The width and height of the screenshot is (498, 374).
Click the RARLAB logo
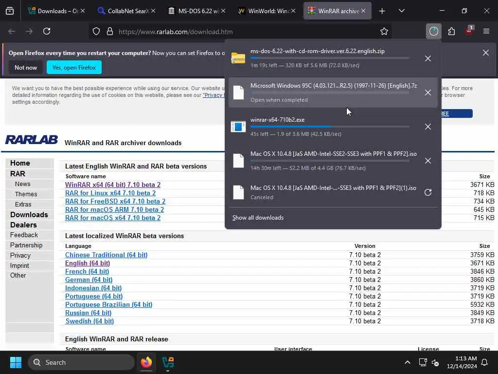coord(32,140)
